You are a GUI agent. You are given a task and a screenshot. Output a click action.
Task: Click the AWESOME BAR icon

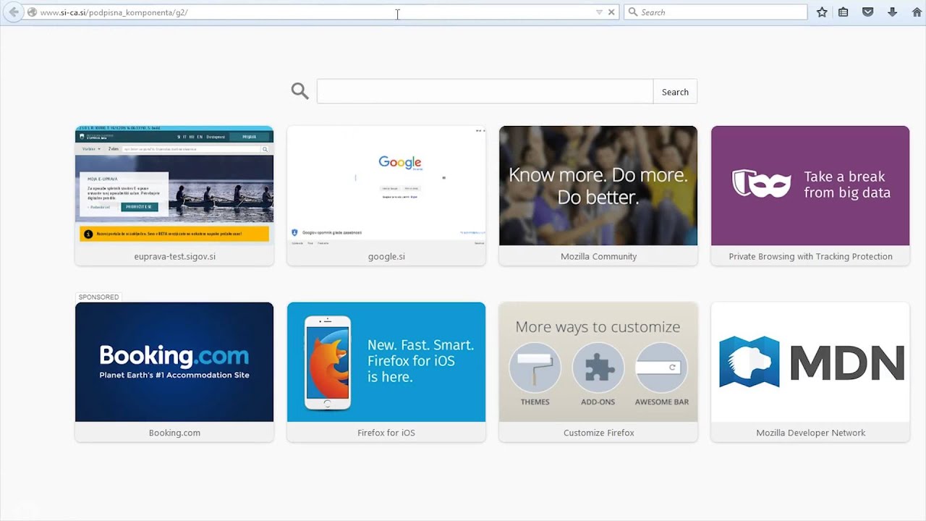661,368
